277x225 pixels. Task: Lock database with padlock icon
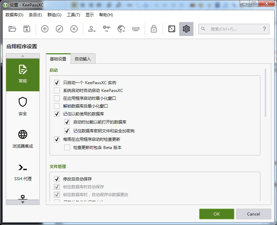coord(154,29)
